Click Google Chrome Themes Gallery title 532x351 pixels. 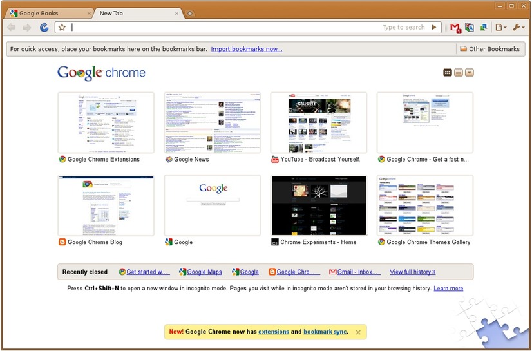428,242
